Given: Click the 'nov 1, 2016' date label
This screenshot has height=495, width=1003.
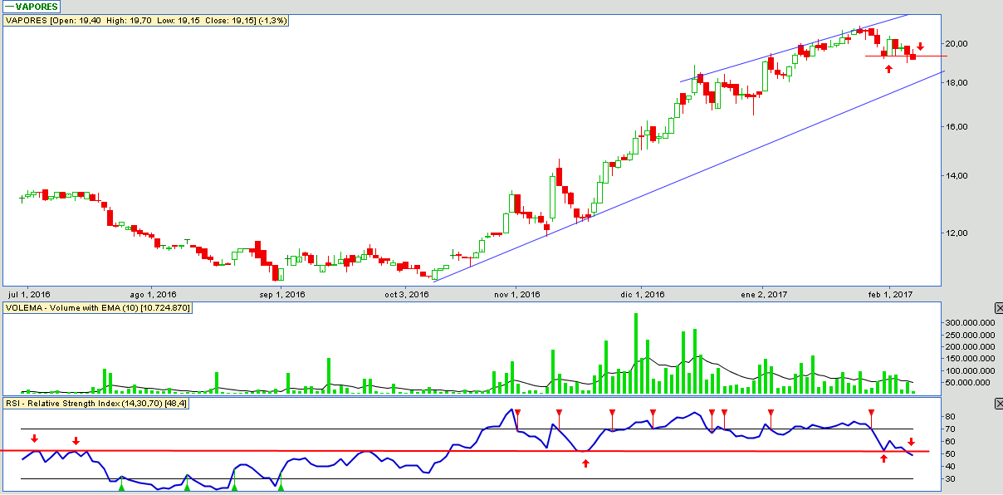Looking at the screenshot, I should coord(516,294).
